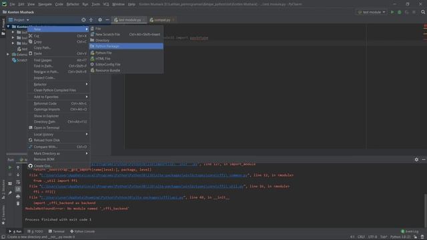Collapse the Konten Mushack root folder arrow

pos(9,27)
